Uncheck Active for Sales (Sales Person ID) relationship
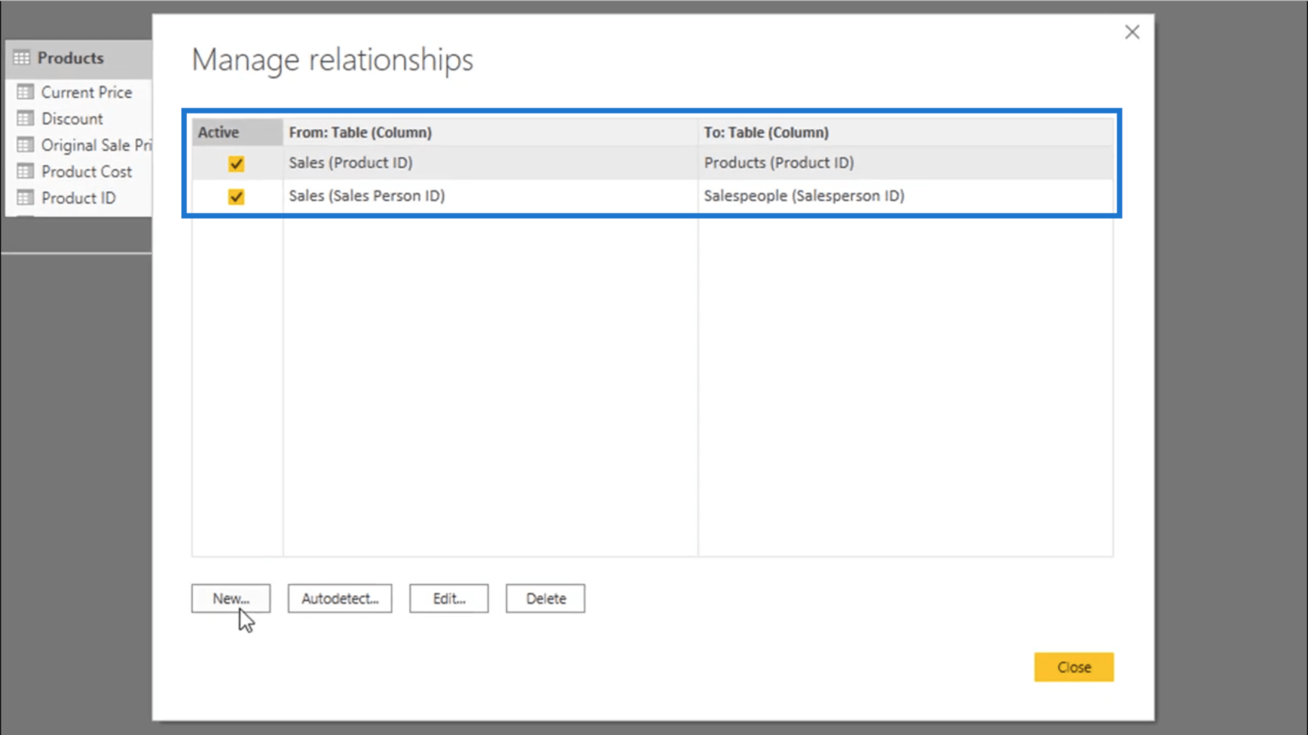The width and height of the screenshot is (1308, 735). [236, 197]
